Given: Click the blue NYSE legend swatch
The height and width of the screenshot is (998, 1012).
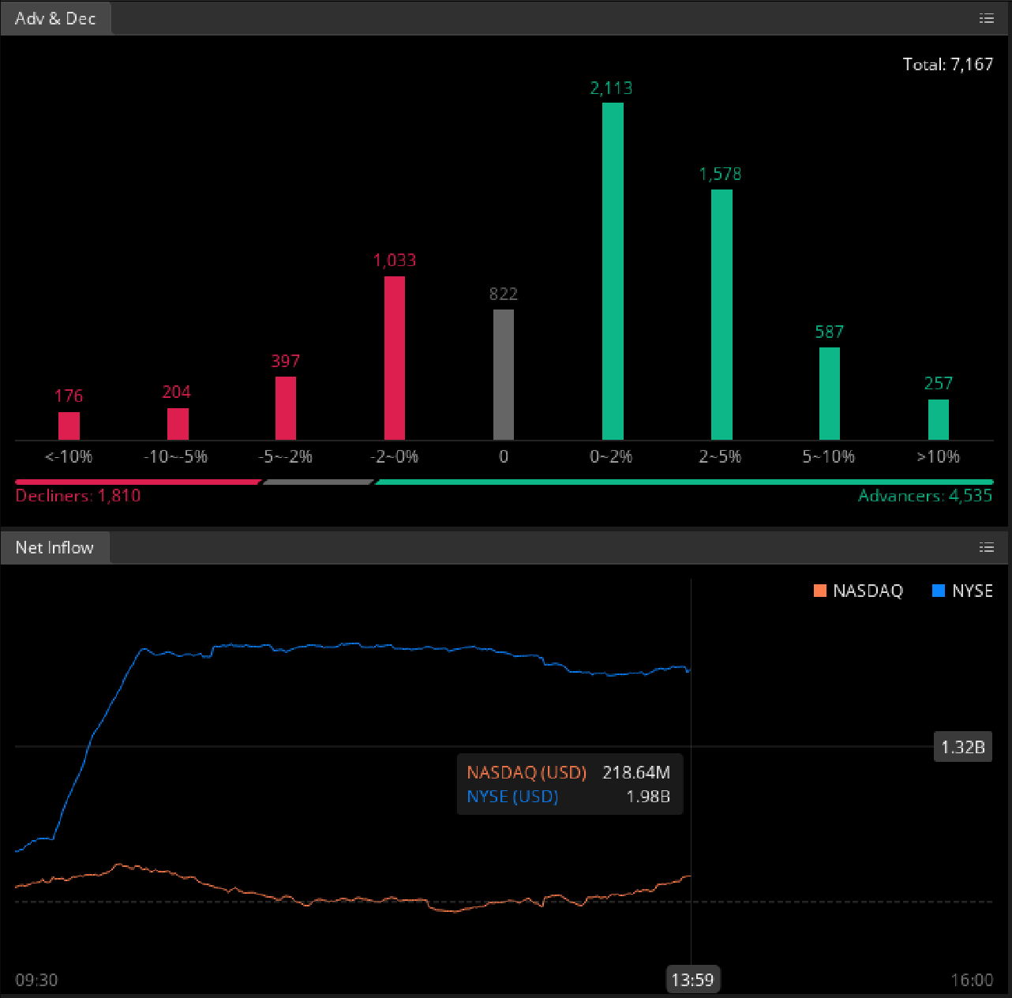Looking at the screenshot, I should [939, 591].
